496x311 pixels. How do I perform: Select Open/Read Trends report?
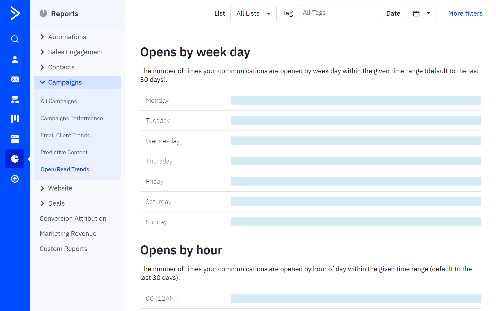(65, 169)
